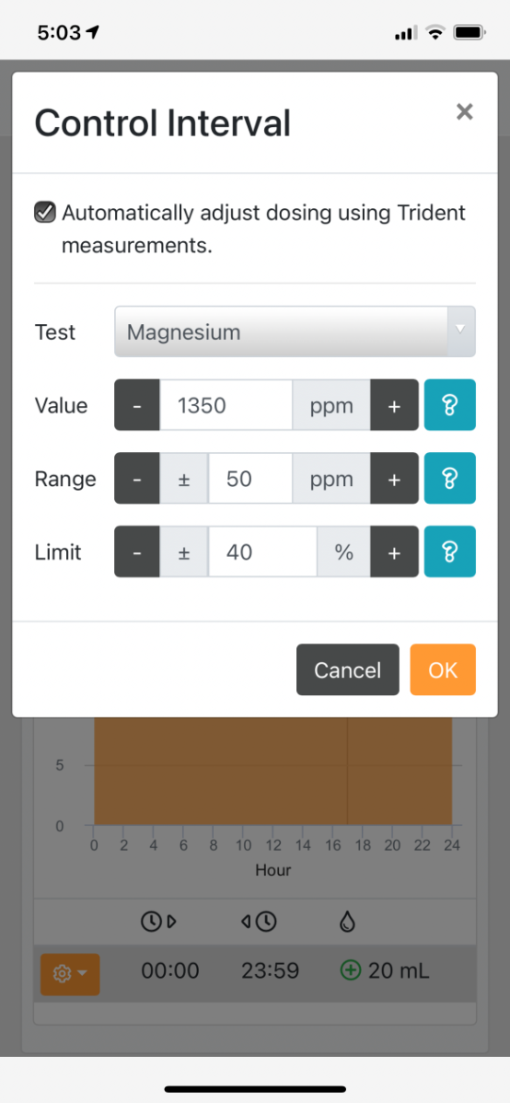Click the Limit field showing 40
The width and height of the screenshot is (510, 1103).
point(262,551)
